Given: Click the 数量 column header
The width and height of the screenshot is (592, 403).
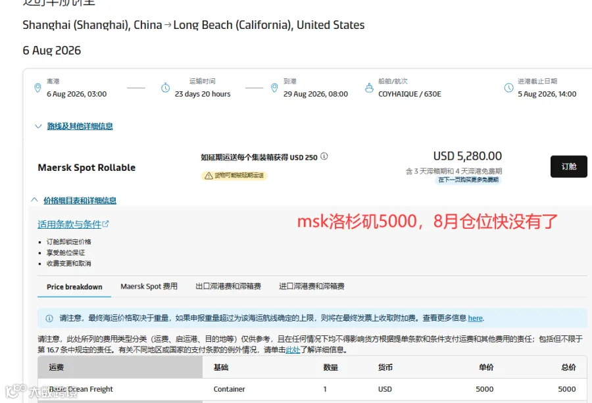Looking at the screenshot, I should 330,367.
